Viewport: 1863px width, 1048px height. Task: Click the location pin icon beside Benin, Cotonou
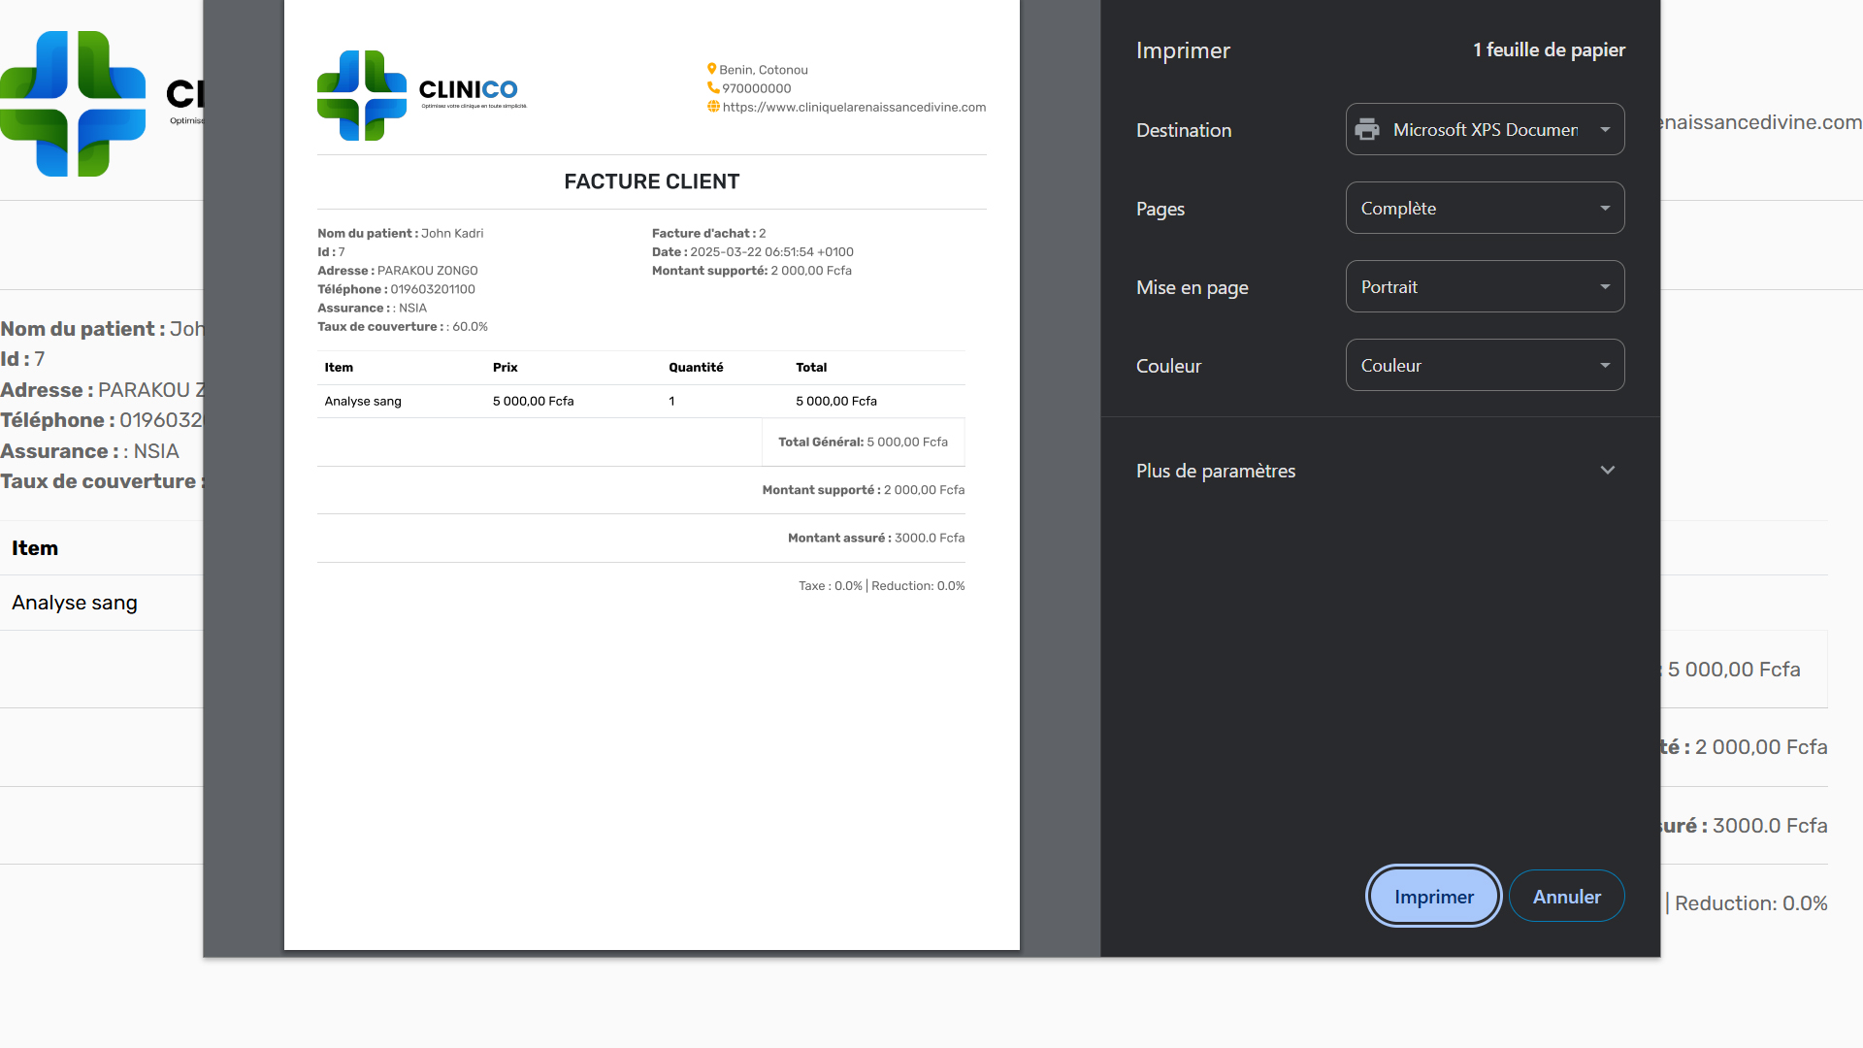(x=711, y=69)
